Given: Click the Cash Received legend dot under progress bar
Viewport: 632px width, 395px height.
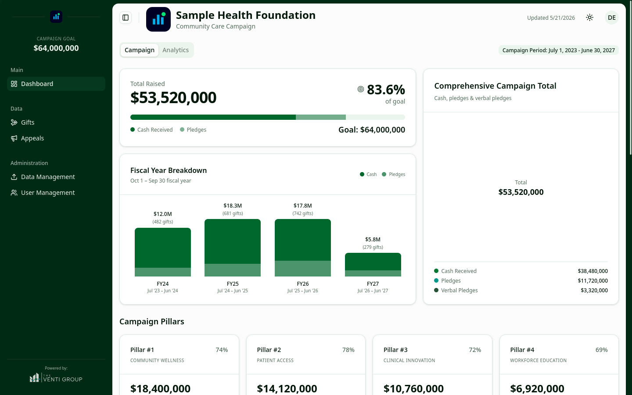Looking at the screenshot, I should [133, 129].
